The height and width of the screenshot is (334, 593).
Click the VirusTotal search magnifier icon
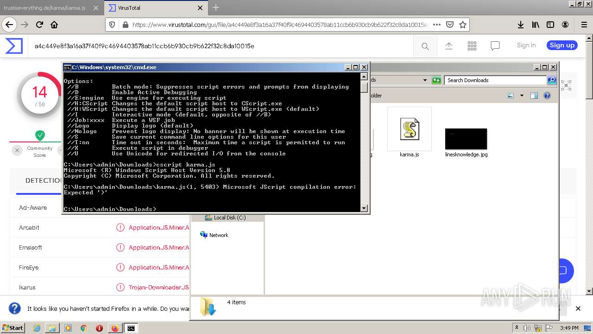point(425,46)
